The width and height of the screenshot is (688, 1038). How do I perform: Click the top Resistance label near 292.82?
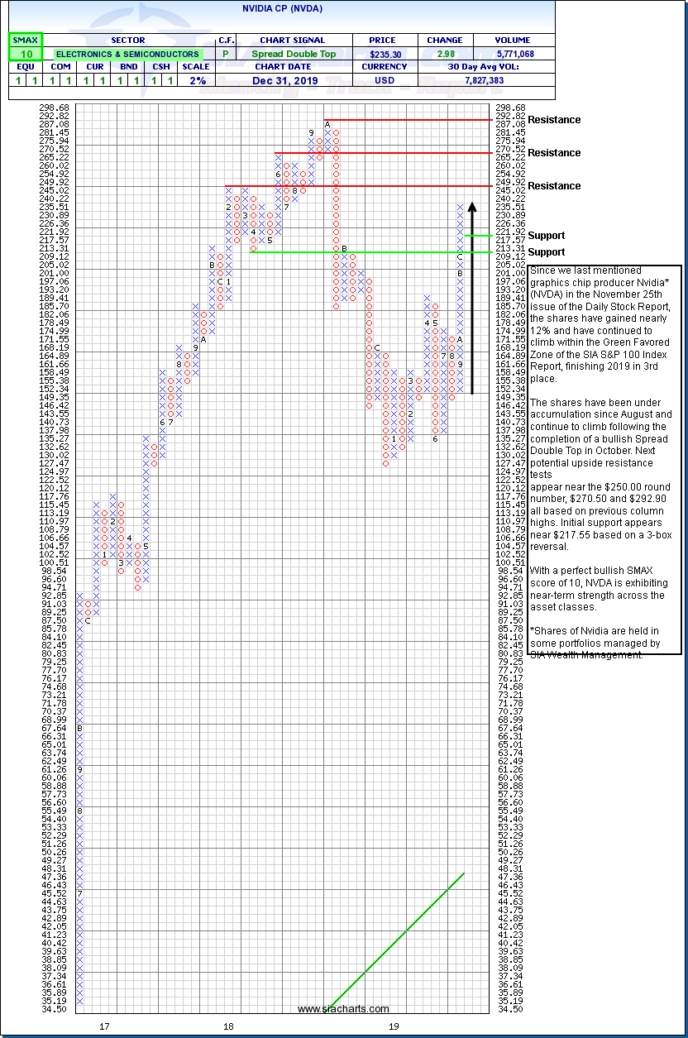pyautogui.click(x=554, y=120)
